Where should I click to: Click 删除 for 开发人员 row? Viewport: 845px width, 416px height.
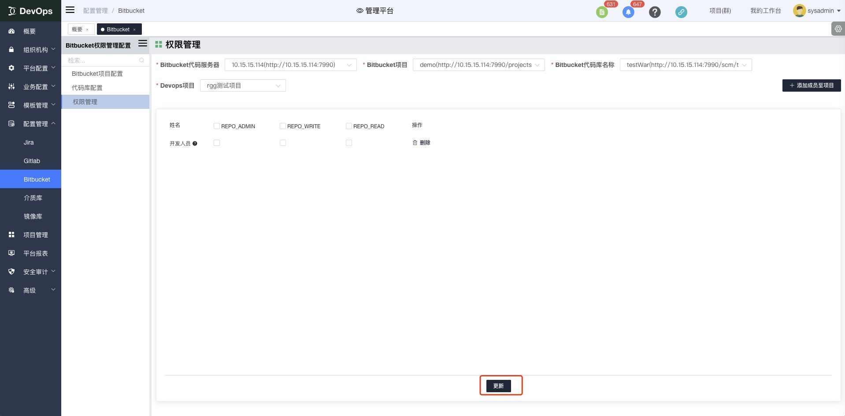pyautogui.click(x=421, y=143)
